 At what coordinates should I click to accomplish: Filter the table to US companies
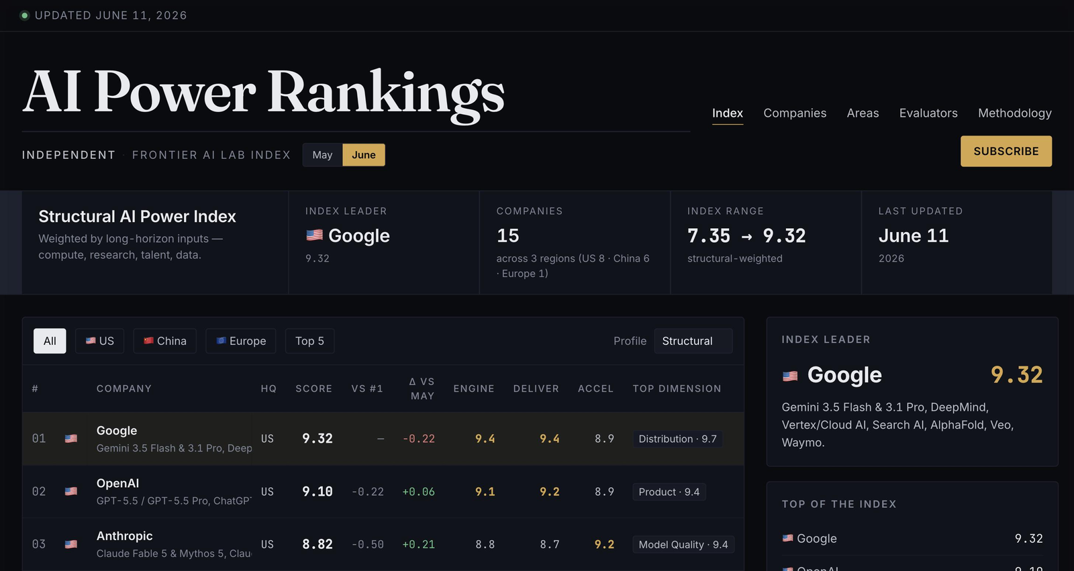click(x=100, y=341)
